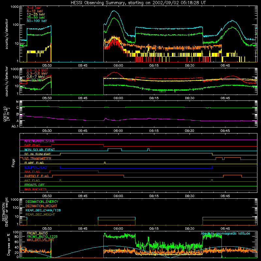Click the ATTENUATOR_STATE flag label
Image resolution: width=261 pixels, height=261 pixels.
click(x=39, y=141)
